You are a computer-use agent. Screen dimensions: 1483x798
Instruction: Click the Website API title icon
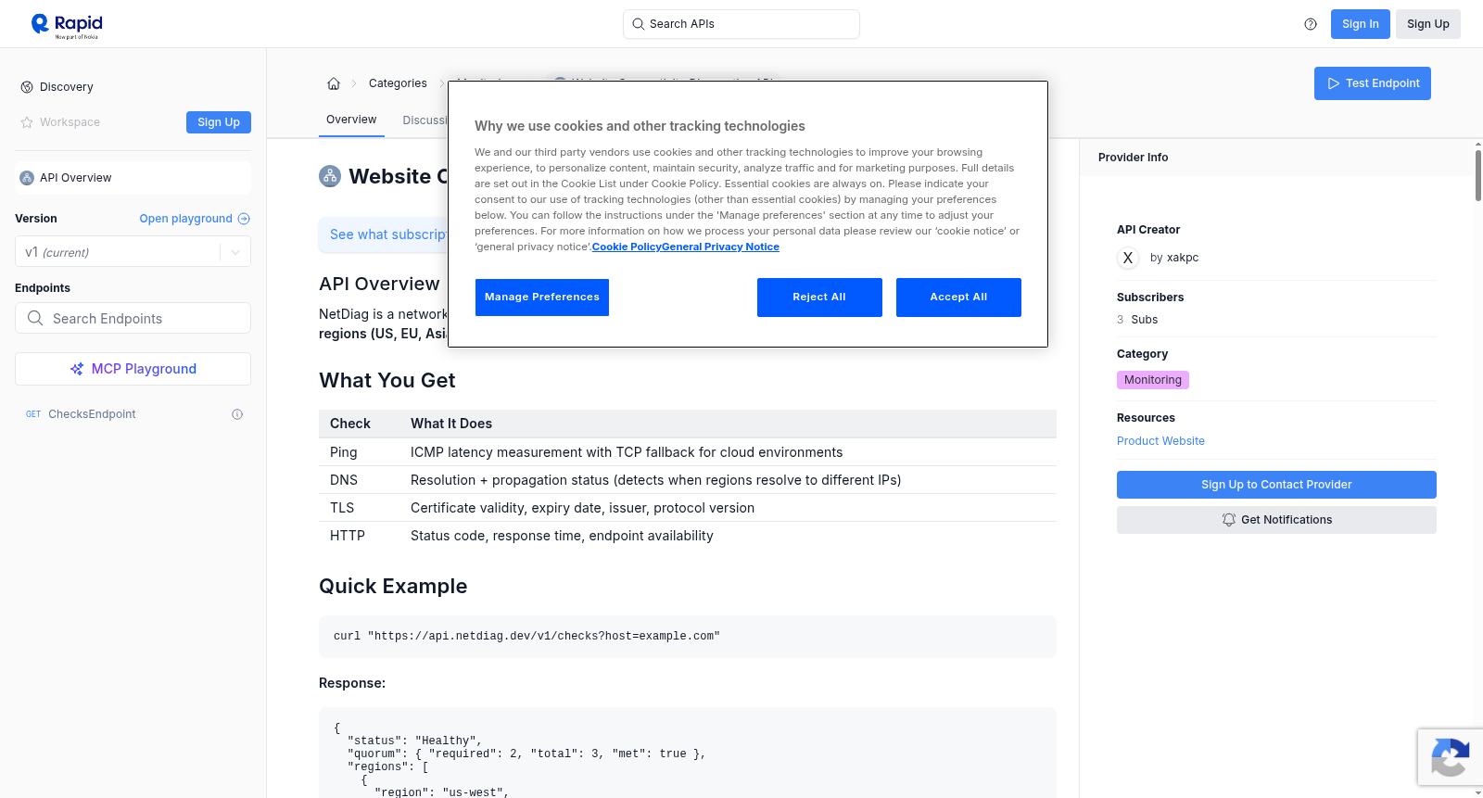(x=330, y=176)
